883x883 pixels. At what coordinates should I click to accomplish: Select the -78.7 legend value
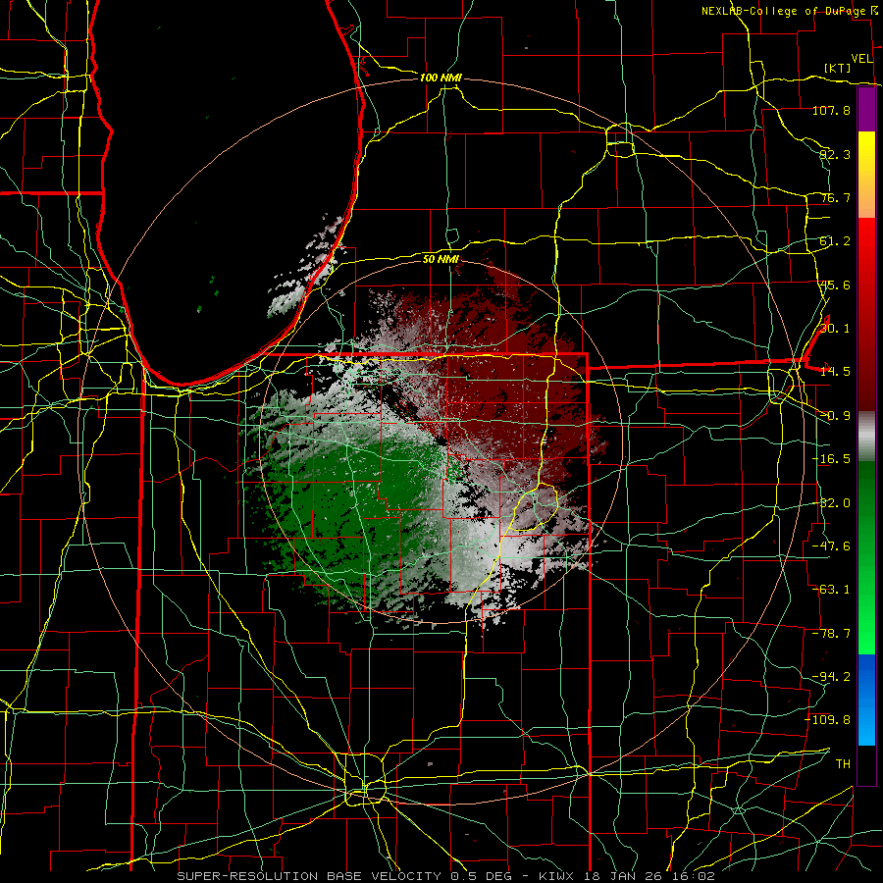(831, 634)
